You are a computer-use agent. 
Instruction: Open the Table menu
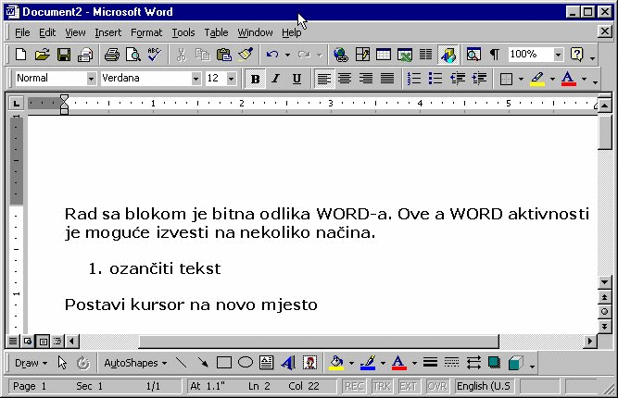click(216, 32)
